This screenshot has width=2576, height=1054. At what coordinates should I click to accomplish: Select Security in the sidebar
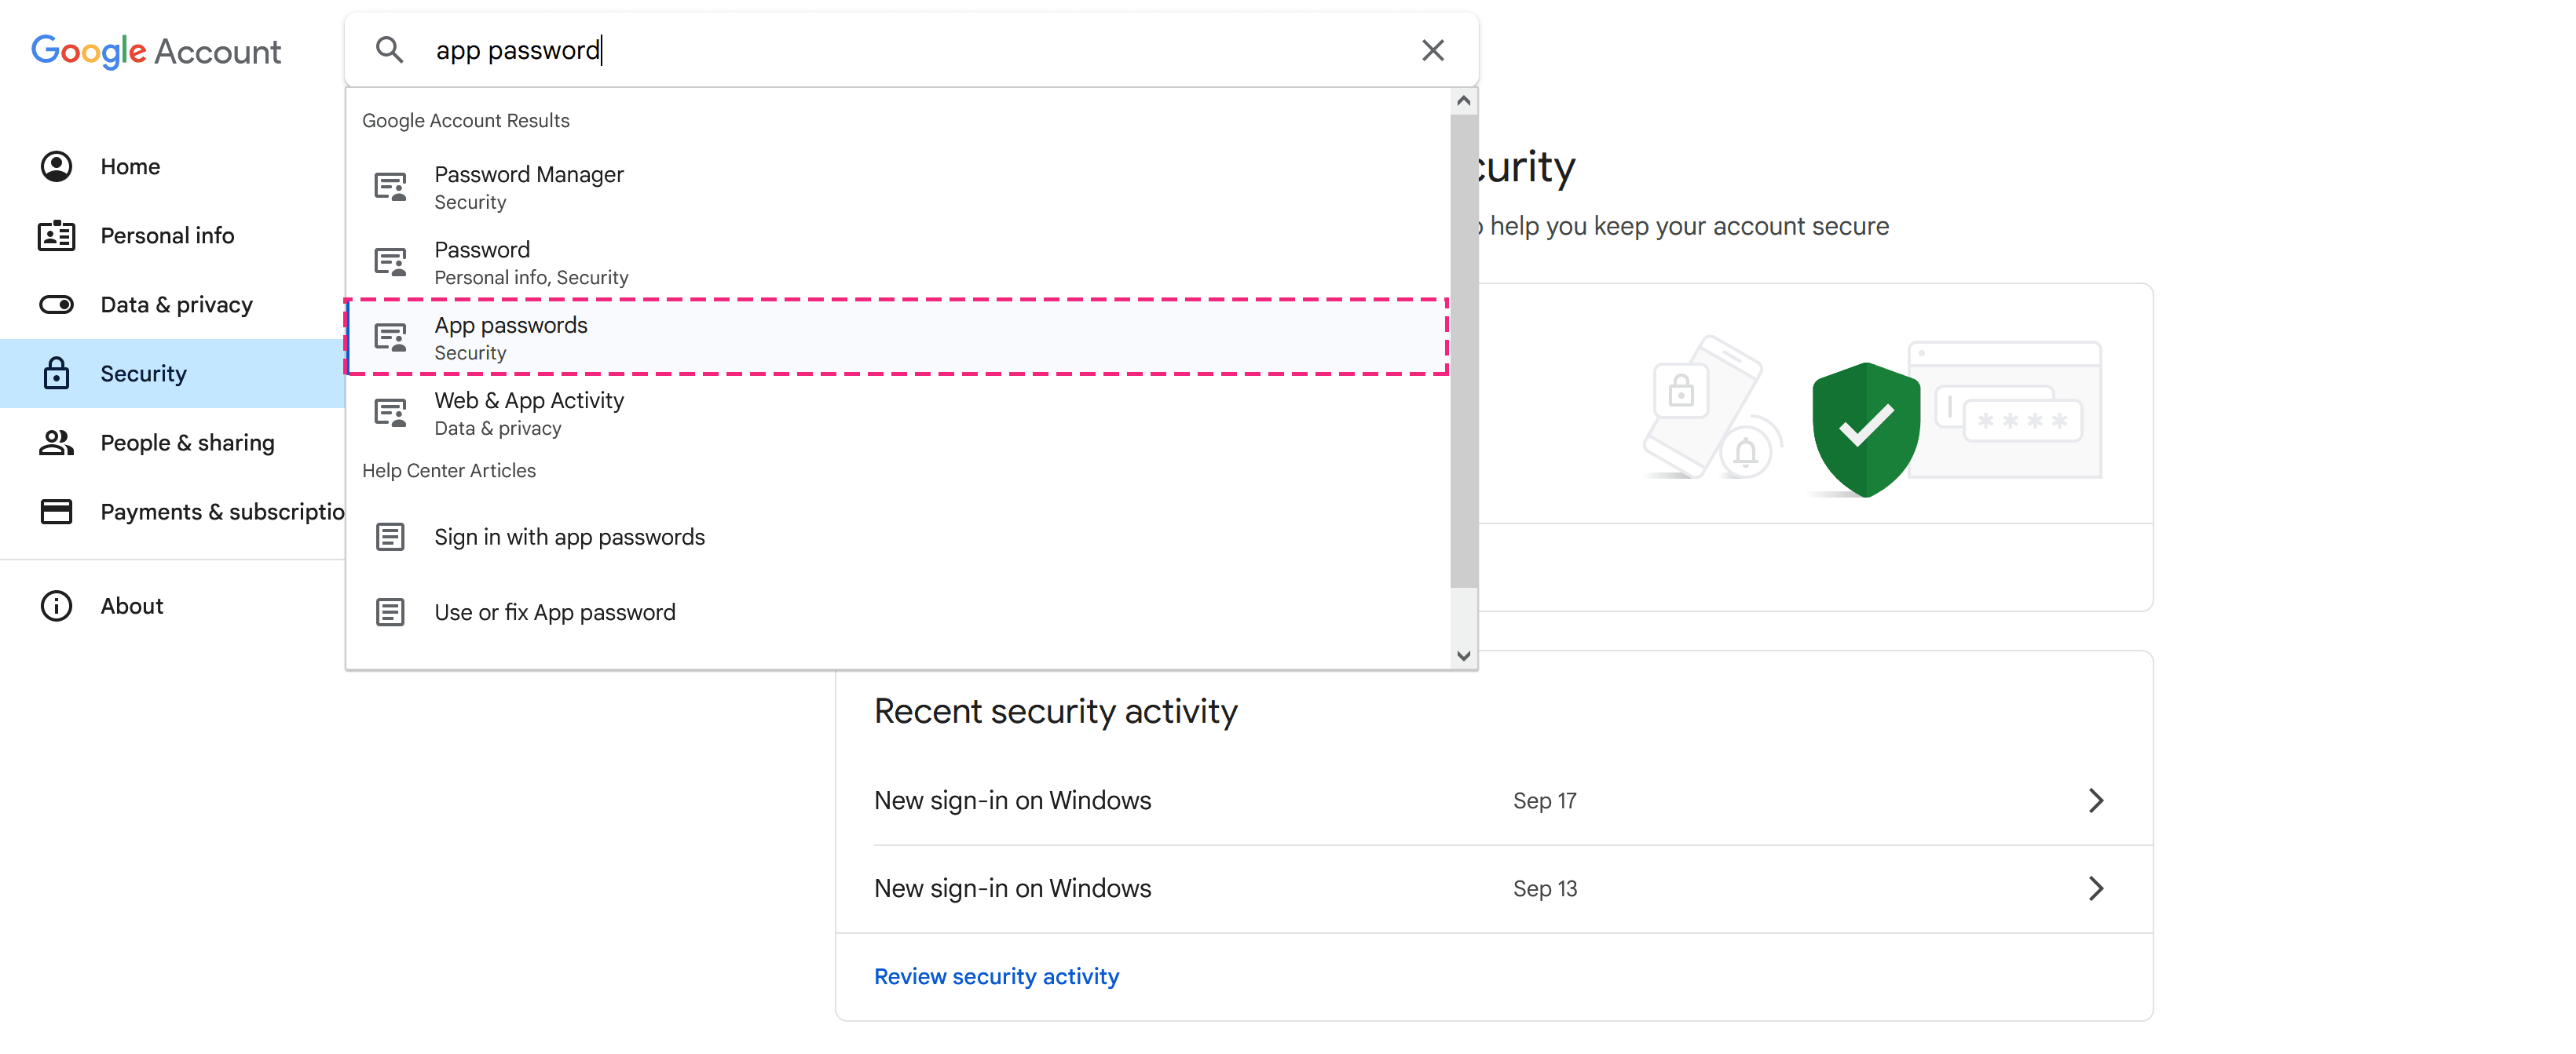(172, 374)
